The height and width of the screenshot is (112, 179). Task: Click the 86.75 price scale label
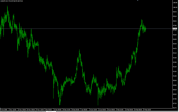[175, 108]
